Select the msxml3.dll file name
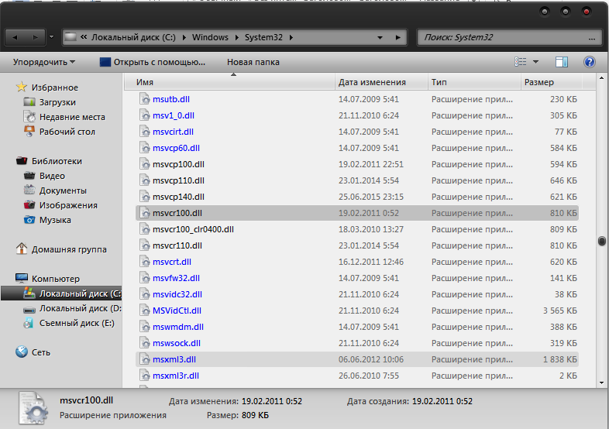Viewport: 609px width, 429px height. coord(174,359)
